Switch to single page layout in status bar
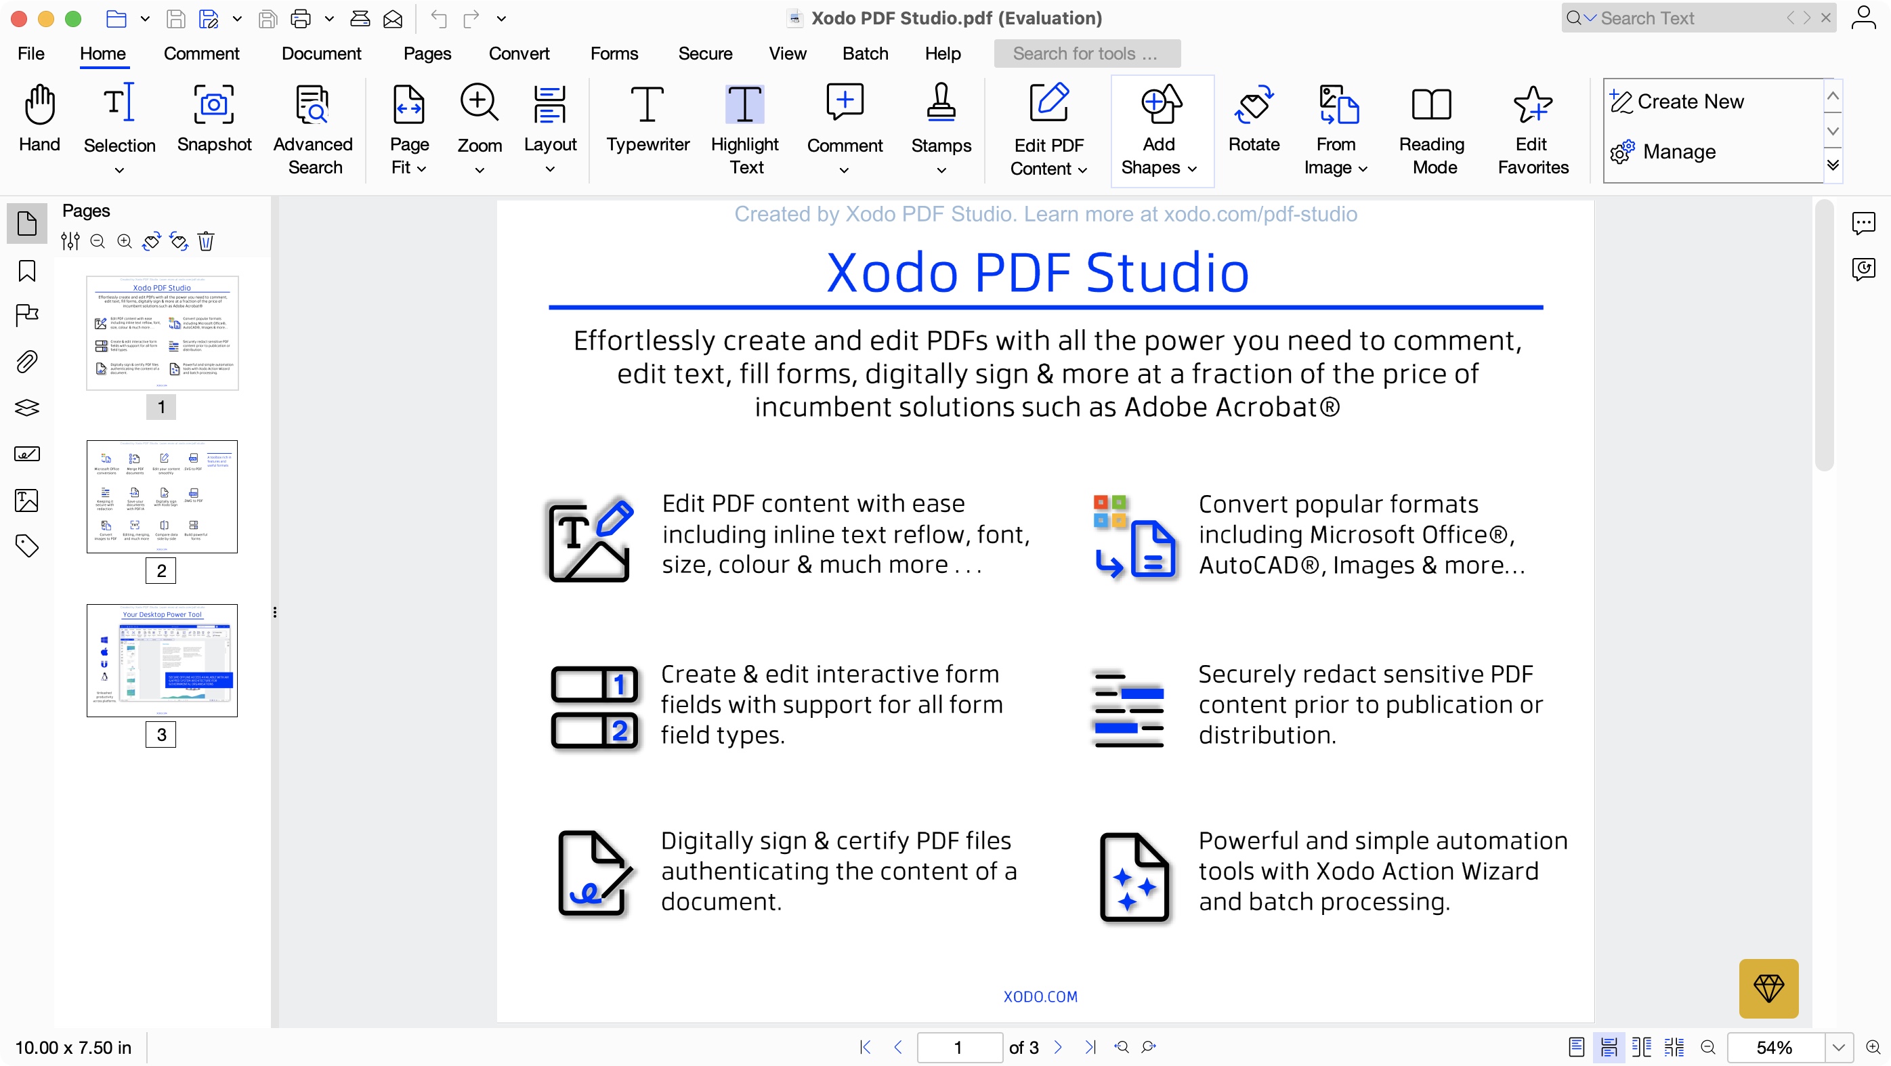The image size is (1891, 1066). 1576,1047
